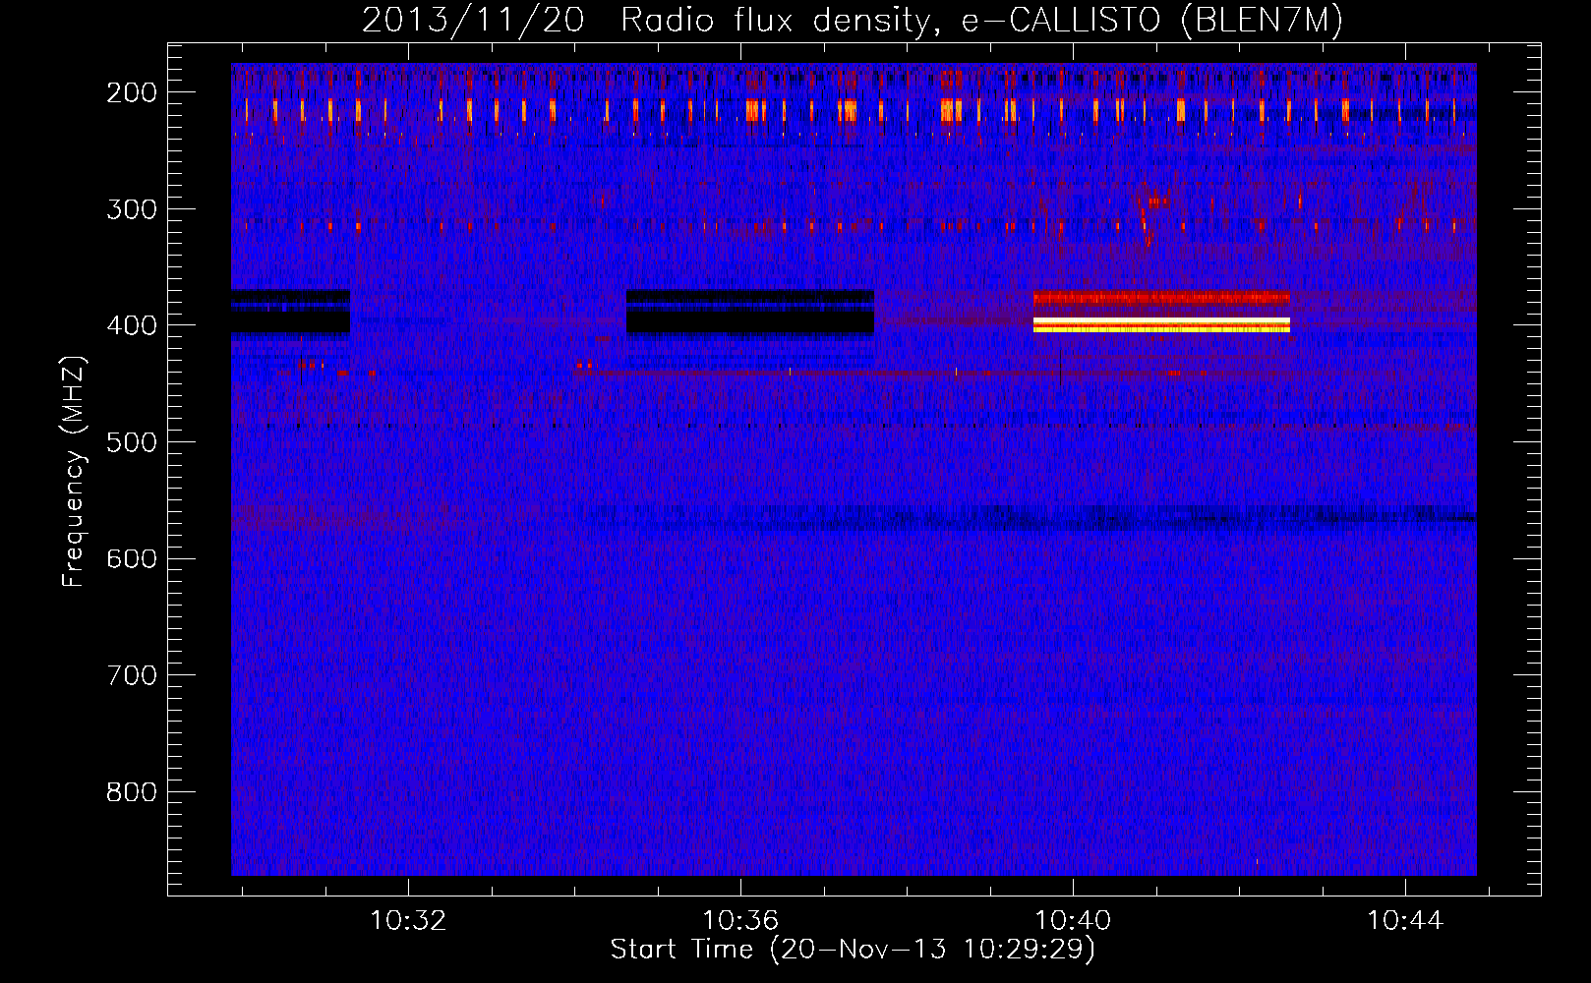Select the 700 frequency tick label
The height and width of the screenshot is (983, 1591).
pyautogui.click(x=131, y=675)
